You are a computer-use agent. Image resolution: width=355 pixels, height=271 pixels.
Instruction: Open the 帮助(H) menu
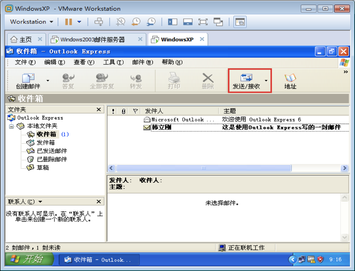pos(172,62)
